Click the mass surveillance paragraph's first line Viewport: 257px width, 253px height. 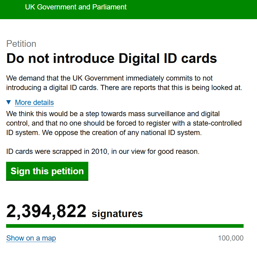[x=113, y=114]
